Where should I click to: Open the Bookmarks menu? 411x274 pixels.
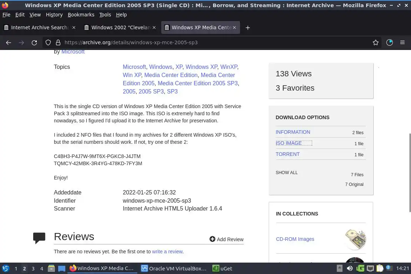click(x=81, y=15)
